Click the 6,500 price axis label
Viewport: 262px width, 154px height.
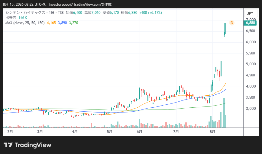251,31
